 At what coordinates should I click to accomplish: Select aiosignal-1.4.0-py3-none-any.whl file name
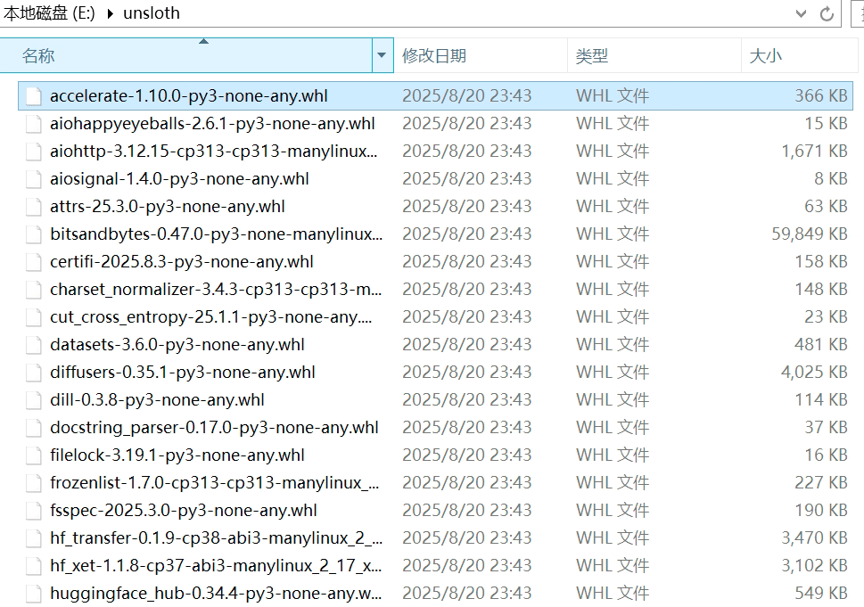(x=179, y=178)
